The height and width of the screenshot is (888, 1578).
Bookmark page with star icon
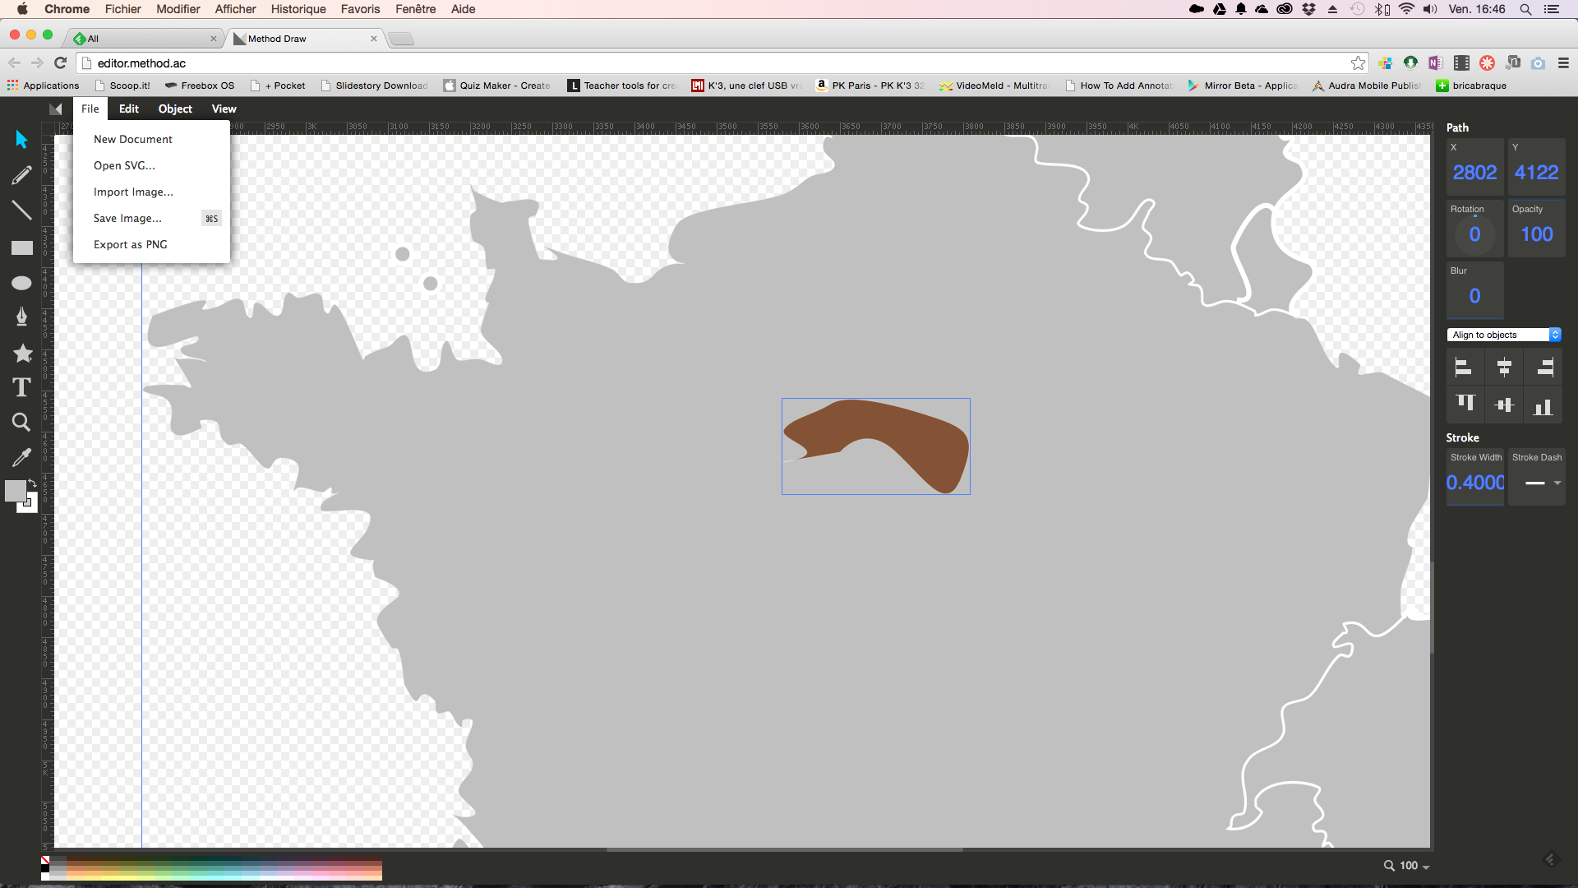click(x=1358, y=62)
